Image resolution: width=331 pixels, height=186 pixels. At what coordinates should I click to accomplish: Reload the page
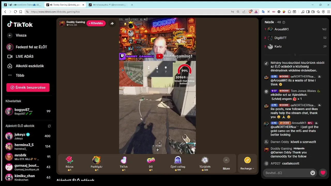pos(15,12)
